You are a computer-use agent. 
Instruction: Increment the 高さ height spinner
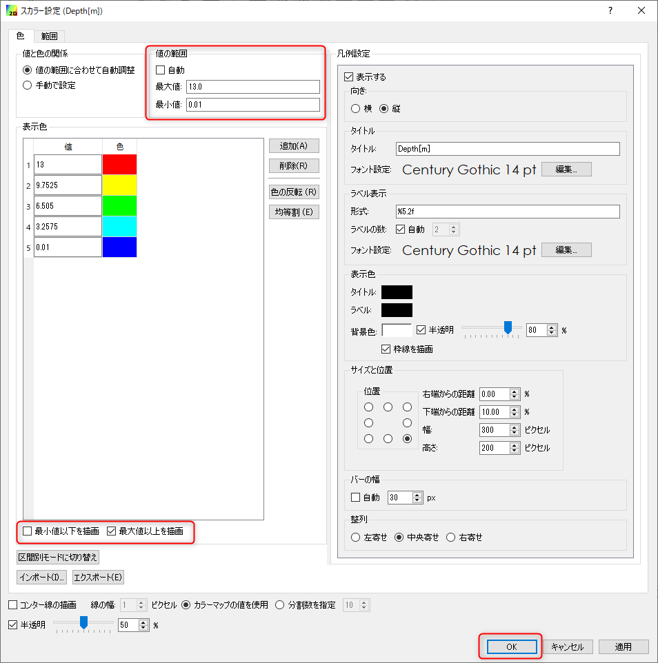[514, 445]
